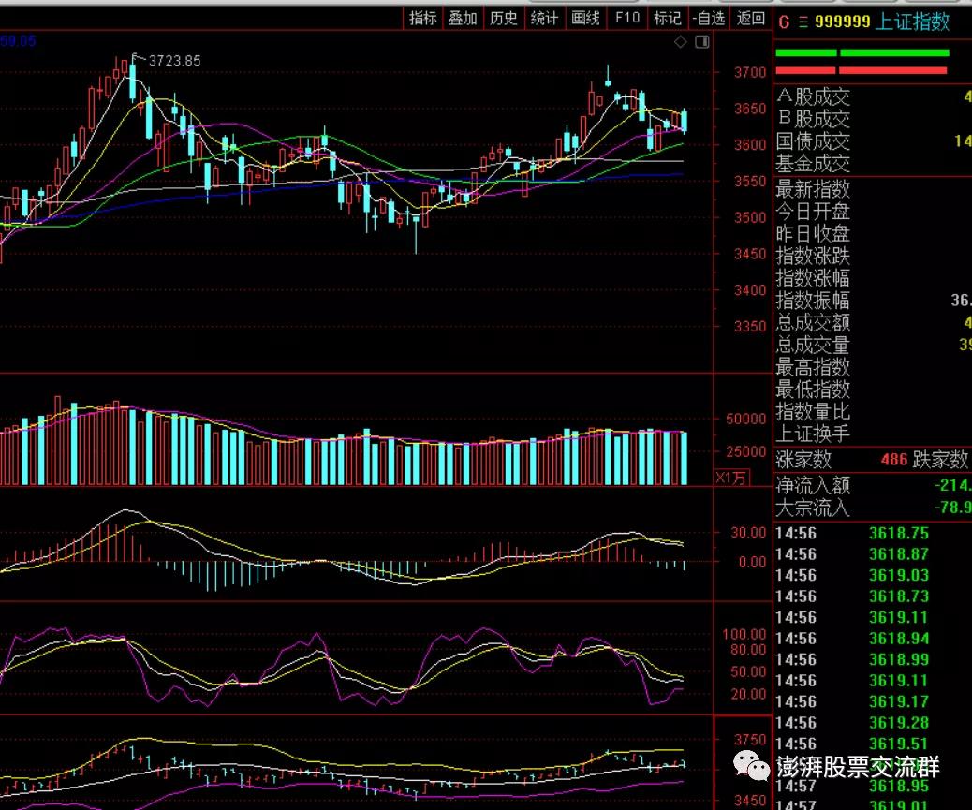The image size is (972, 810).
Task: Click the WeChat logo icon at bottom right
Action: coord(751,766)
